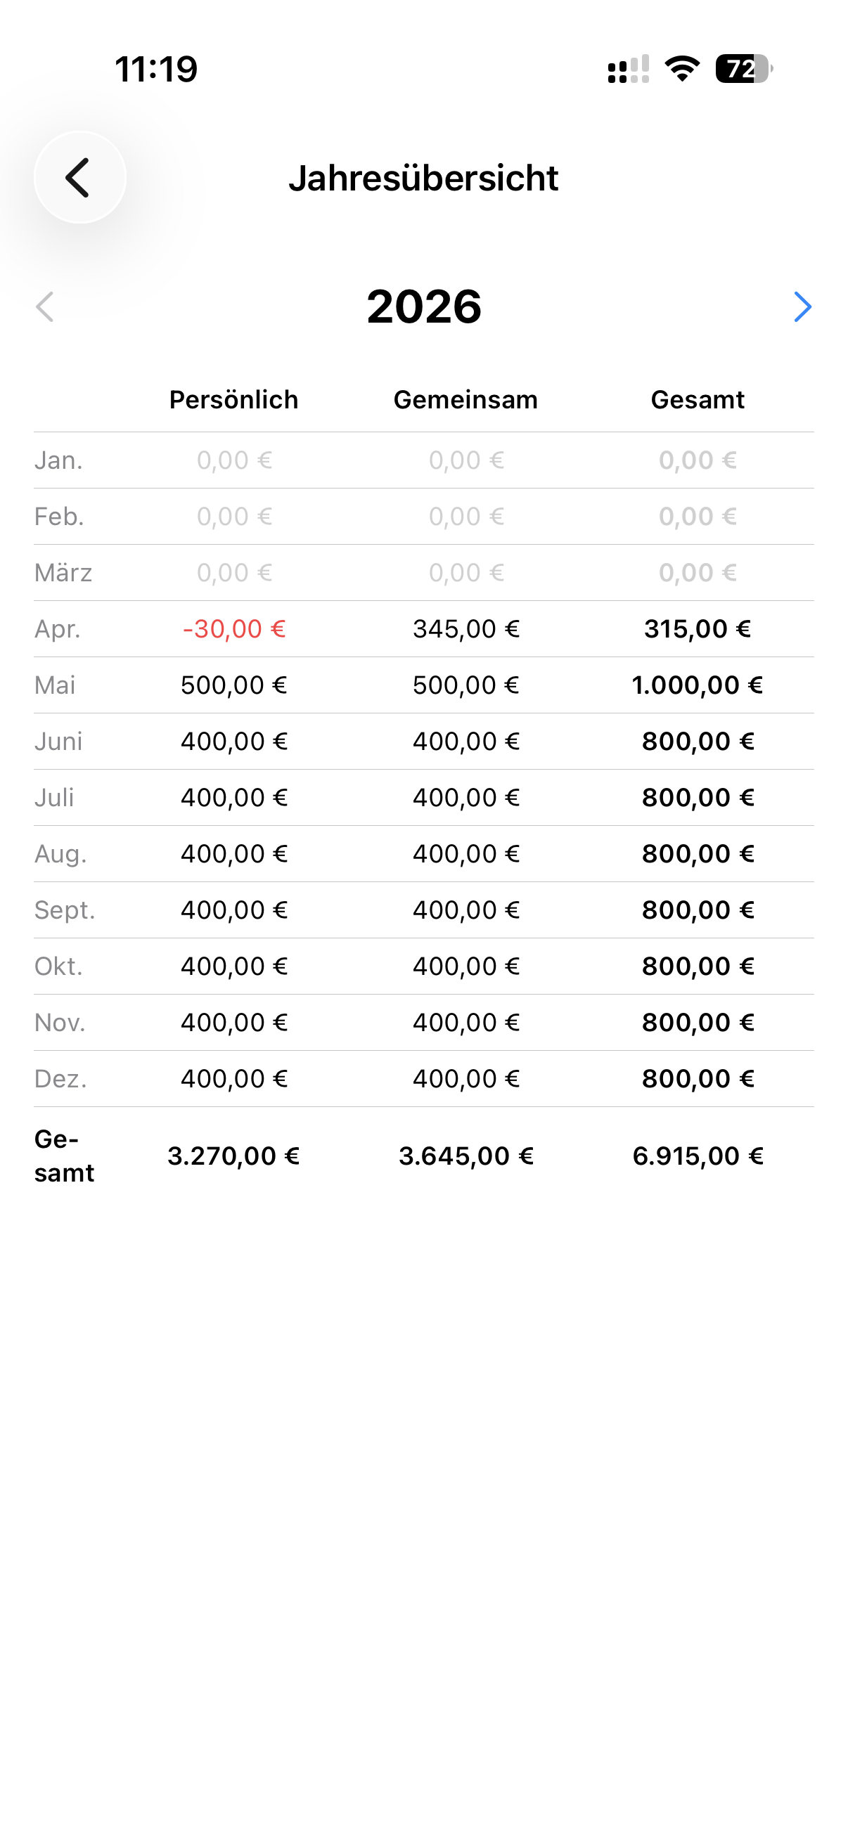Go to previous year with left chevron
The height and width of the screenshot is (1843, 848).
click(x=45, y=307)
